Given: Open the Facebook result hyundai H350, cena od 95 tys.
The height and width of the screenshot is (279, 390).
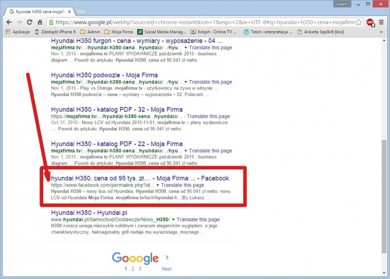Looking at the screenshot, I should (140, 178).
